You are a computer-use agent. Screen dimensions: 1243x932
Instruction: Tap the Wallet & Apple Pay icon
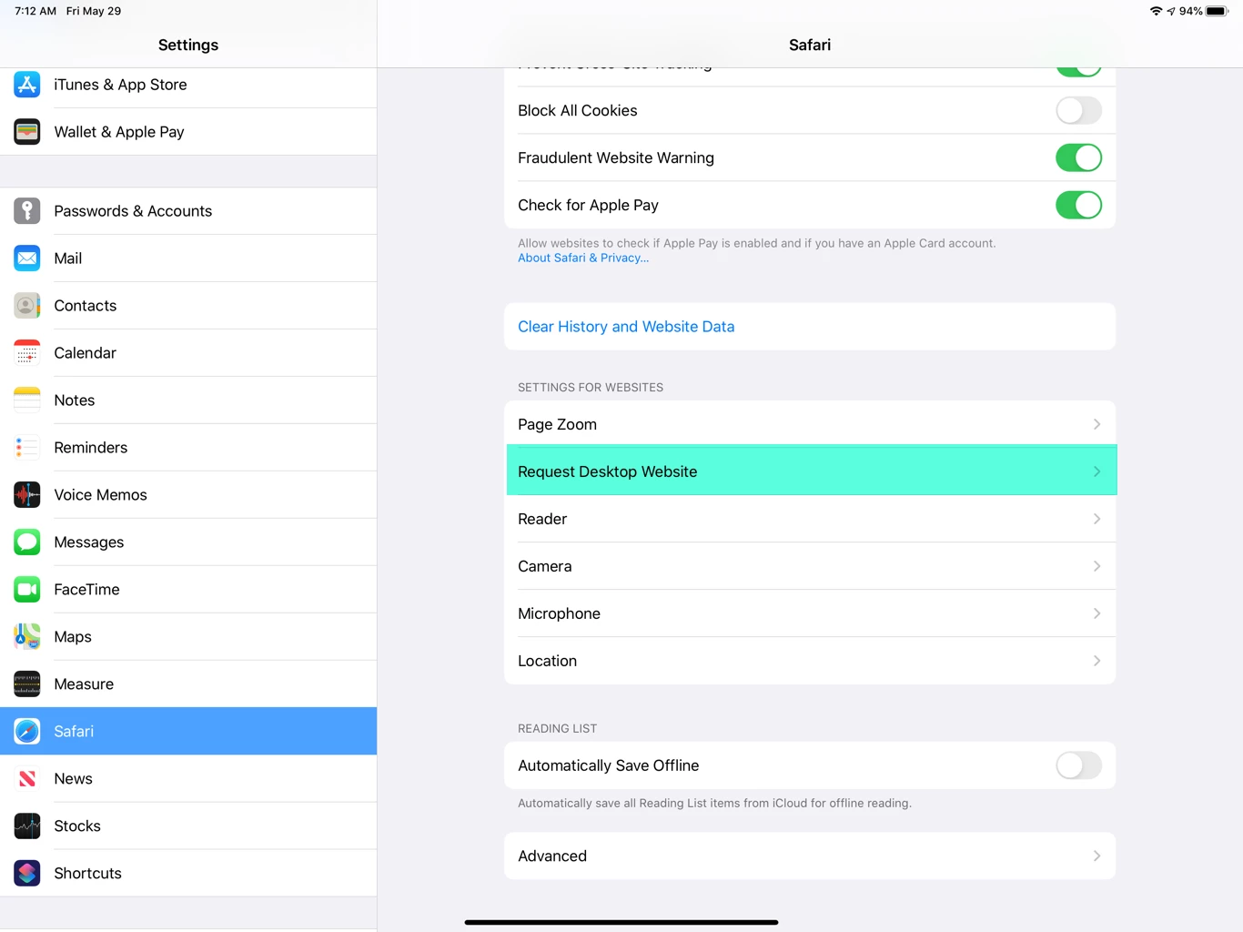click(x=27, y=132)
